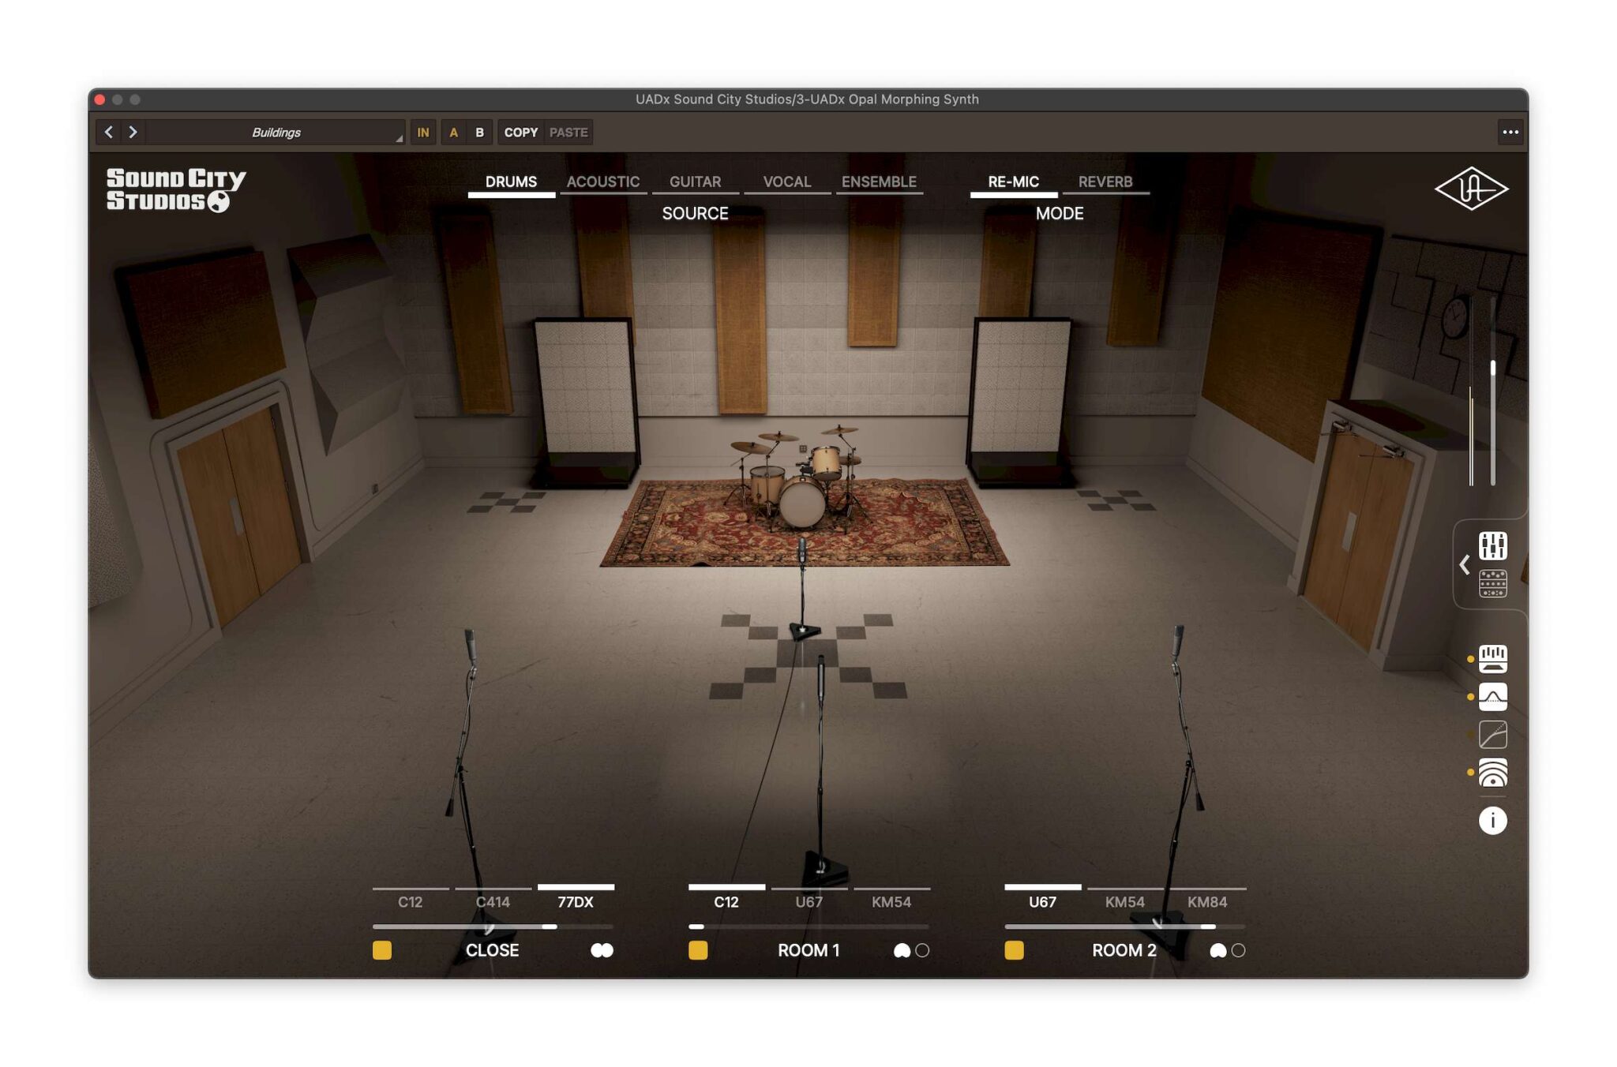The height and width of the screenshot is (1067, 1617).
Task: Select the B preset slot
Action: [x=481, y=133]
